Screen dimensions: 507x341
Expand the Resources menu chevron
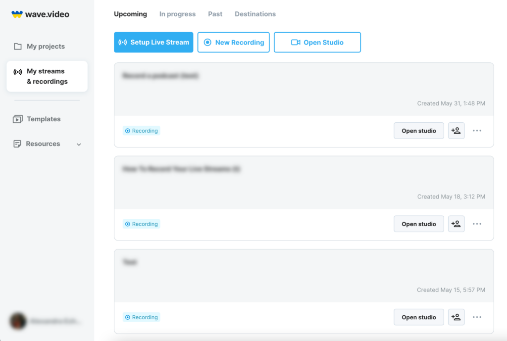pos(79,145)
